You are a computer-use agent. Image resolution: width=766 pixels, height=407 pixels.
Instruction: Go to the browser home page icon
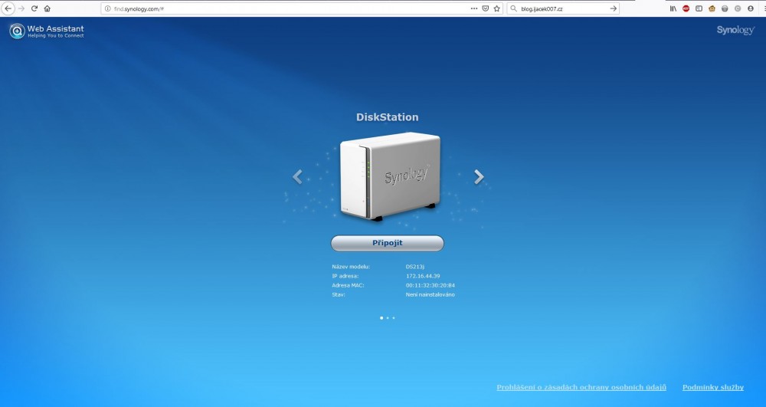point(47,8)
